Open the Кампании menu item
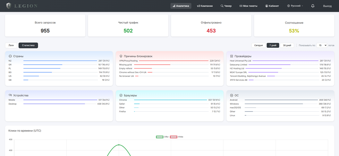The height and width of the screenshot is (156, 339). pyautogui.click(x=205, y=6)
